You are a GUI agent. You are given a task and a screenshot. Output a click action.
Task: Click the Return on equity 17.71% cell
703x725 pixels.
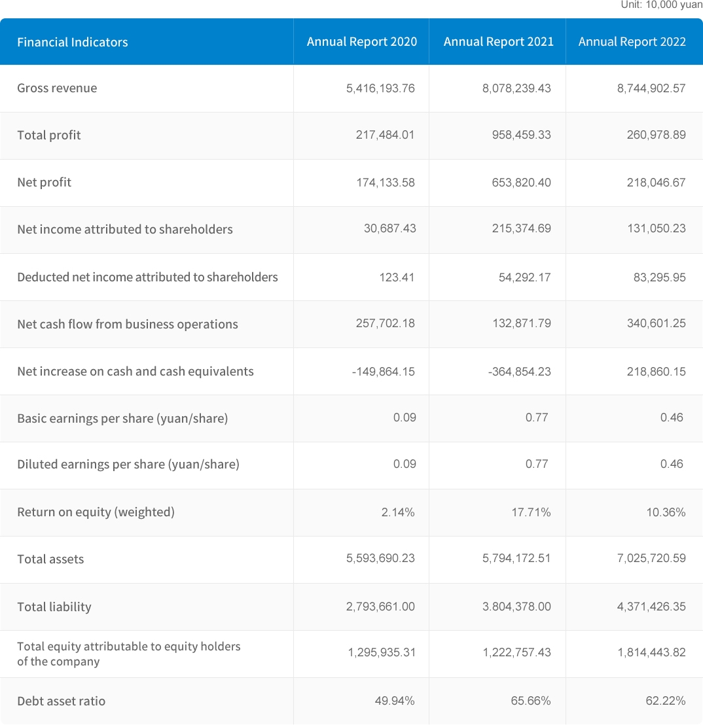tap(530, 512)
